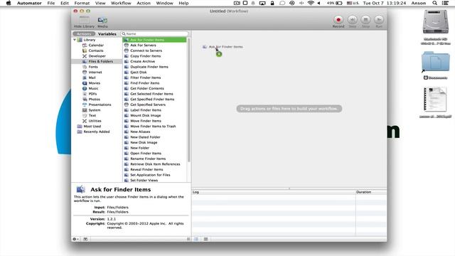Select System category in Library
455x256 pixels.
click(x=95, y=110)
